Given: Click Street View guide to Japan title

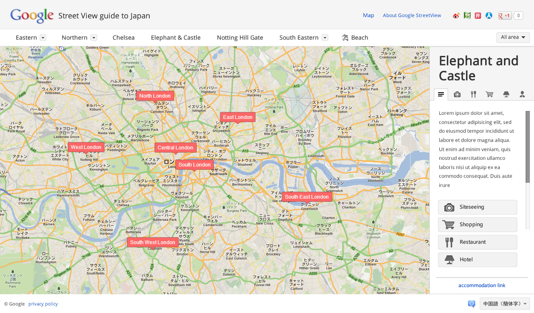Looking at the screenshot, I should 104,16.
